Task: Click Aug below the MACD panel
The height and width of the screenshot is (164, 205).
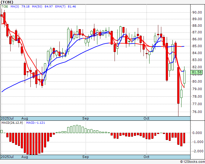Action: 25,157
